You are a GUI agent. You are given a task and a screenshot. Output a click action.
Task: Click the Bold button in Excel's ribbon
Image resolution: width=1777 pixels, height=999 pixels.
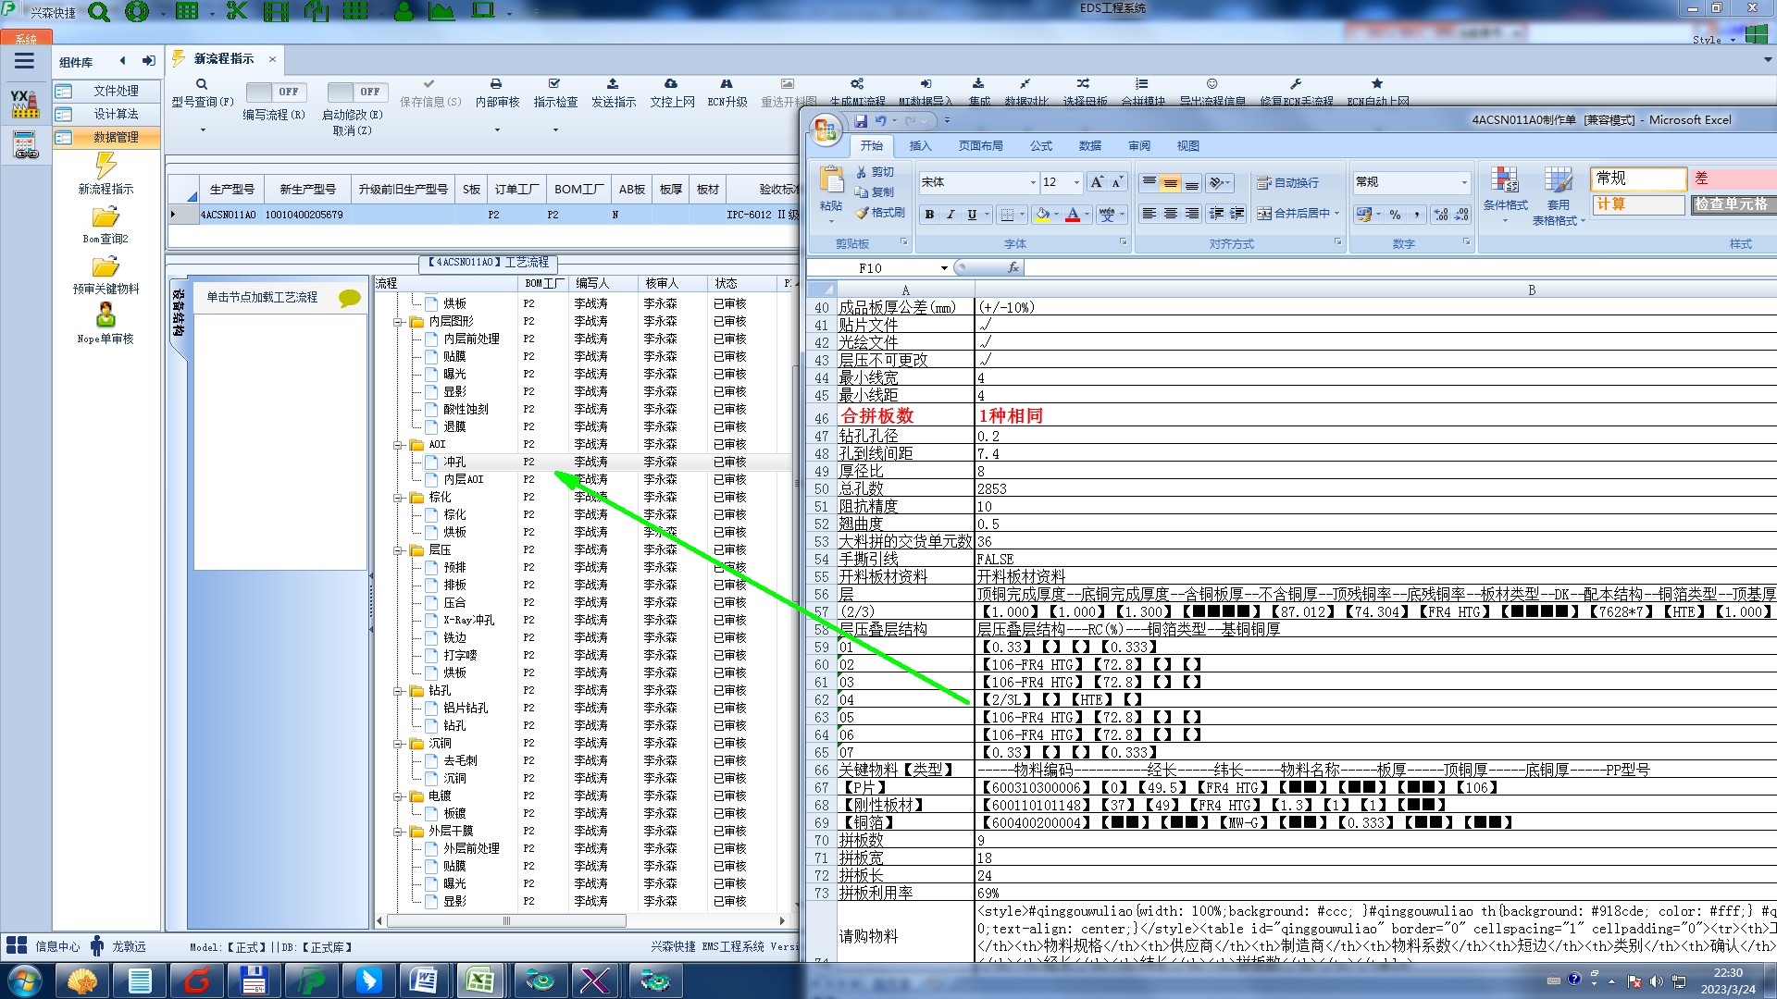929,215
